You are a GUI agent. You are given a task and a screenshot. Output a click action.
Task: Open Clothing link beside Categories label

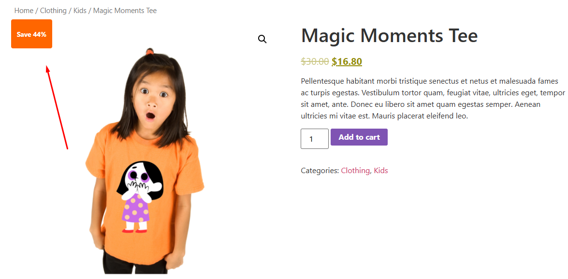pyautogui.click(x=355, y=170)
